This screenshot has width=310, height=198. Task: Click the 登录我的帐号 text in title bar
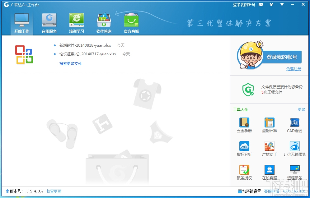coord(244,5)
